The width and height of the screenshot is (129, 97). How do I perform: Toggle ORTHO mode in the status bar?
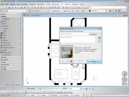pos(55,96)
